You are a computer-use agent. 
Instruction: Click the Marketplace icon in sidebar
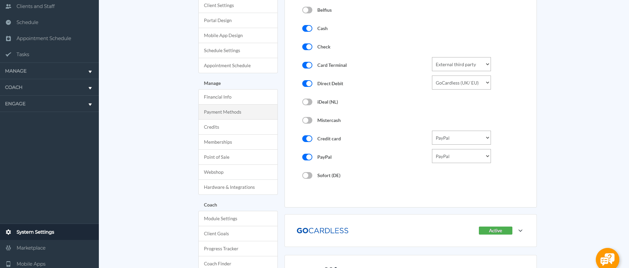point(8,248)
